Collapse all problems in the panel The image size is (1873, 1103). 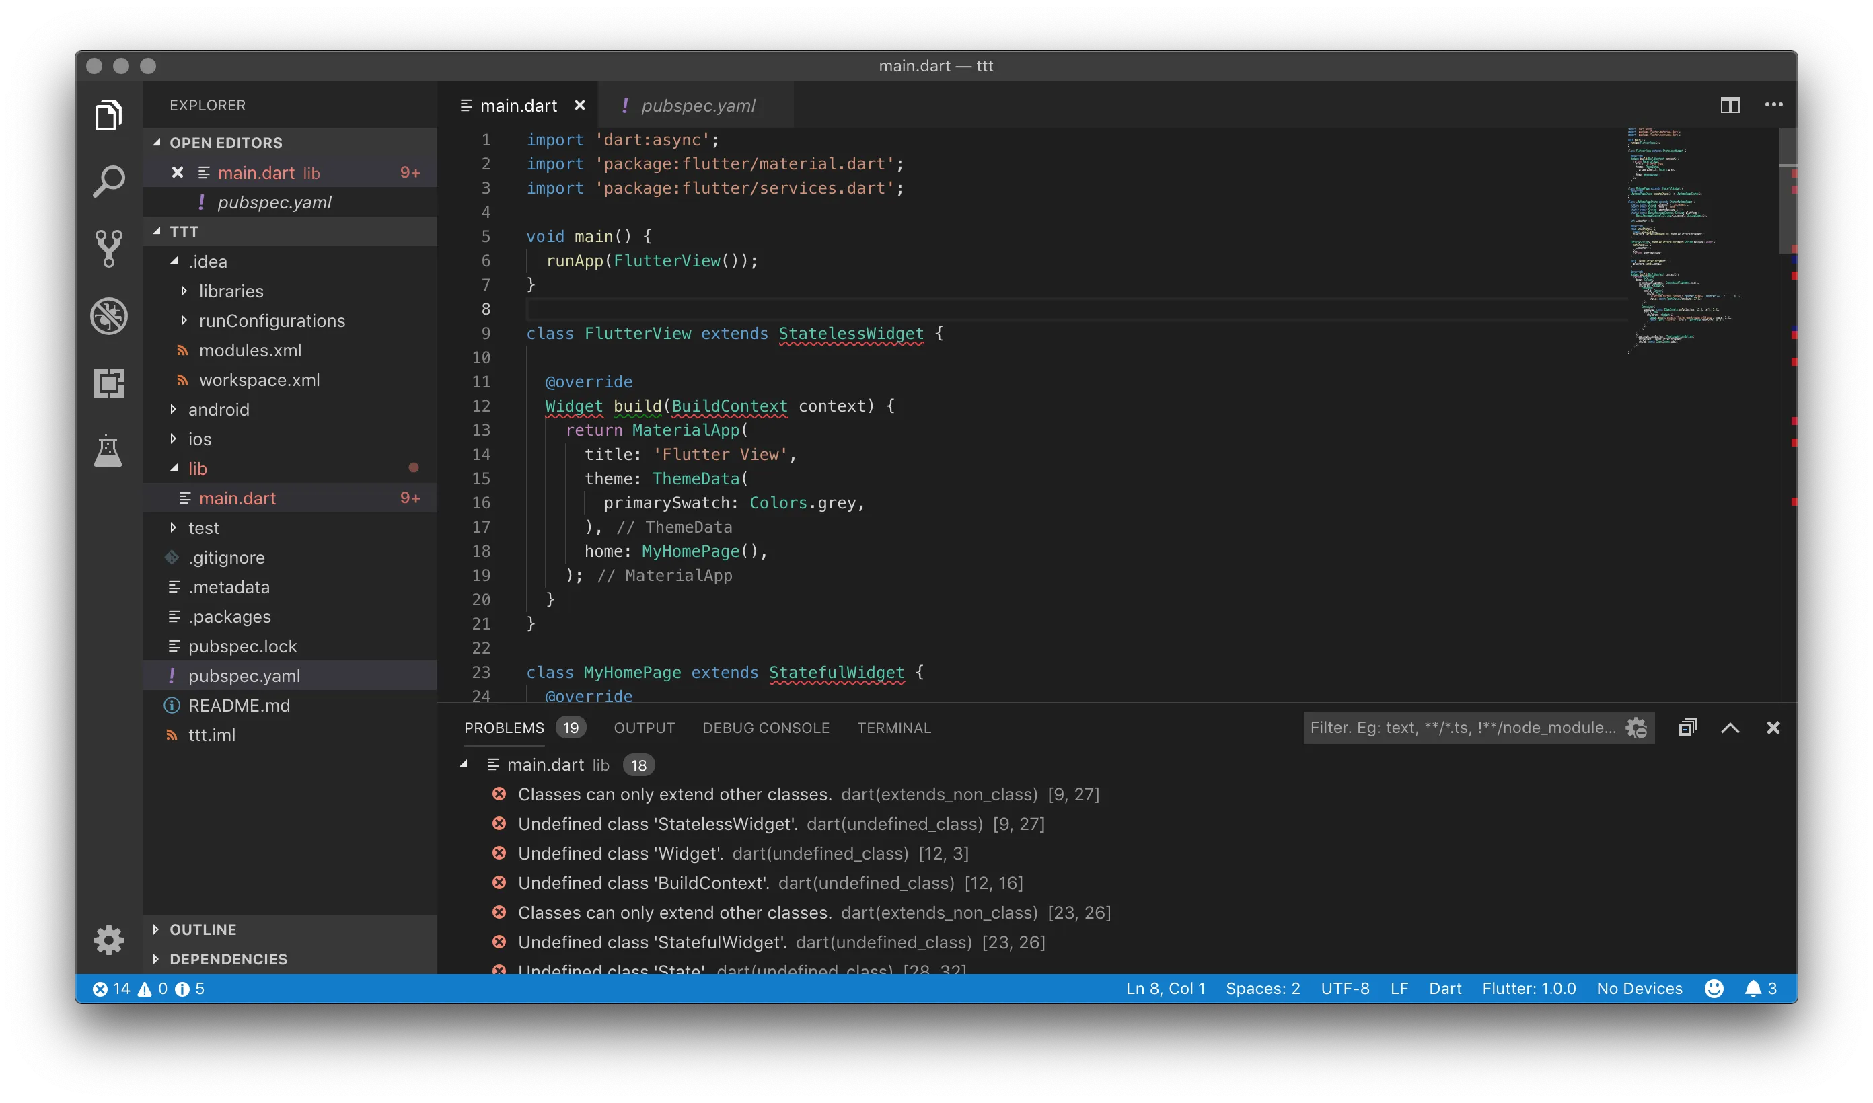[1687, 727]
